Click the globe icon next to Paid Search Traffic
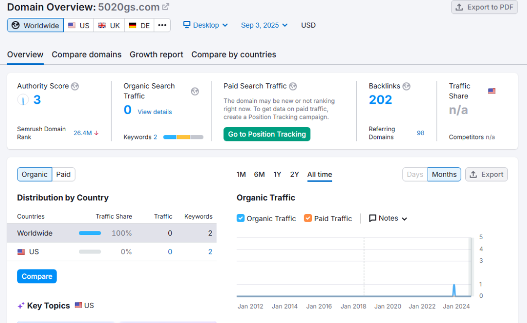Viewport: 527px width, 323px height. [293, 86]
